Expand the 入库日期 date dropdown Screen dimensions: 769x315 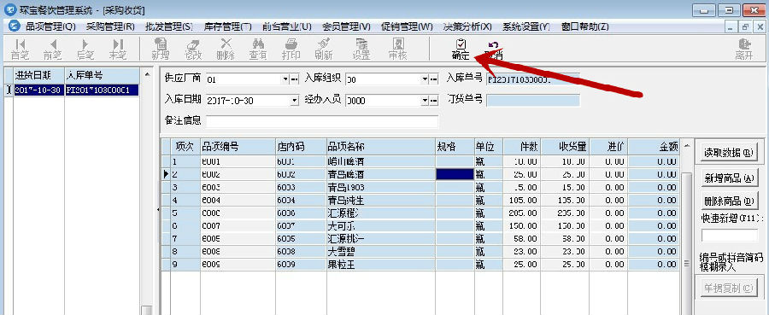pyautogui.click(x=294, y=101)
